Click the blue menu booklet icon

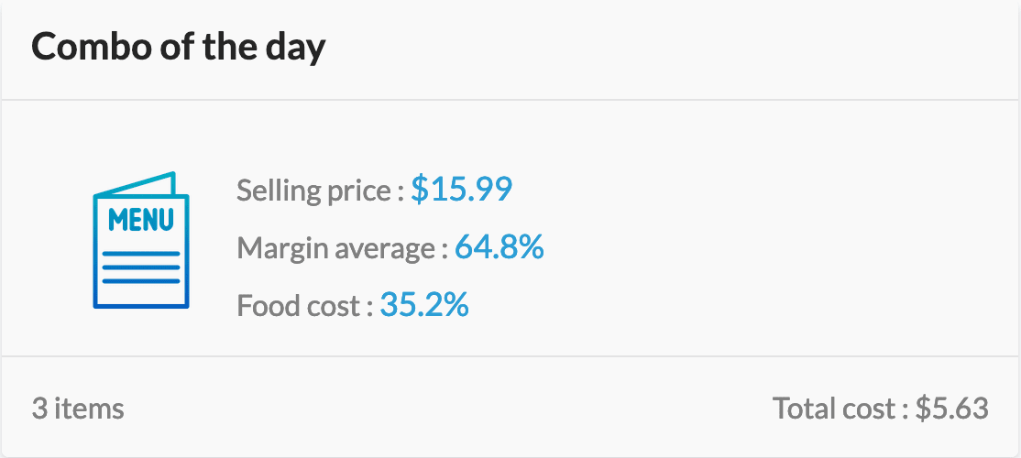[x=141, y=240]
